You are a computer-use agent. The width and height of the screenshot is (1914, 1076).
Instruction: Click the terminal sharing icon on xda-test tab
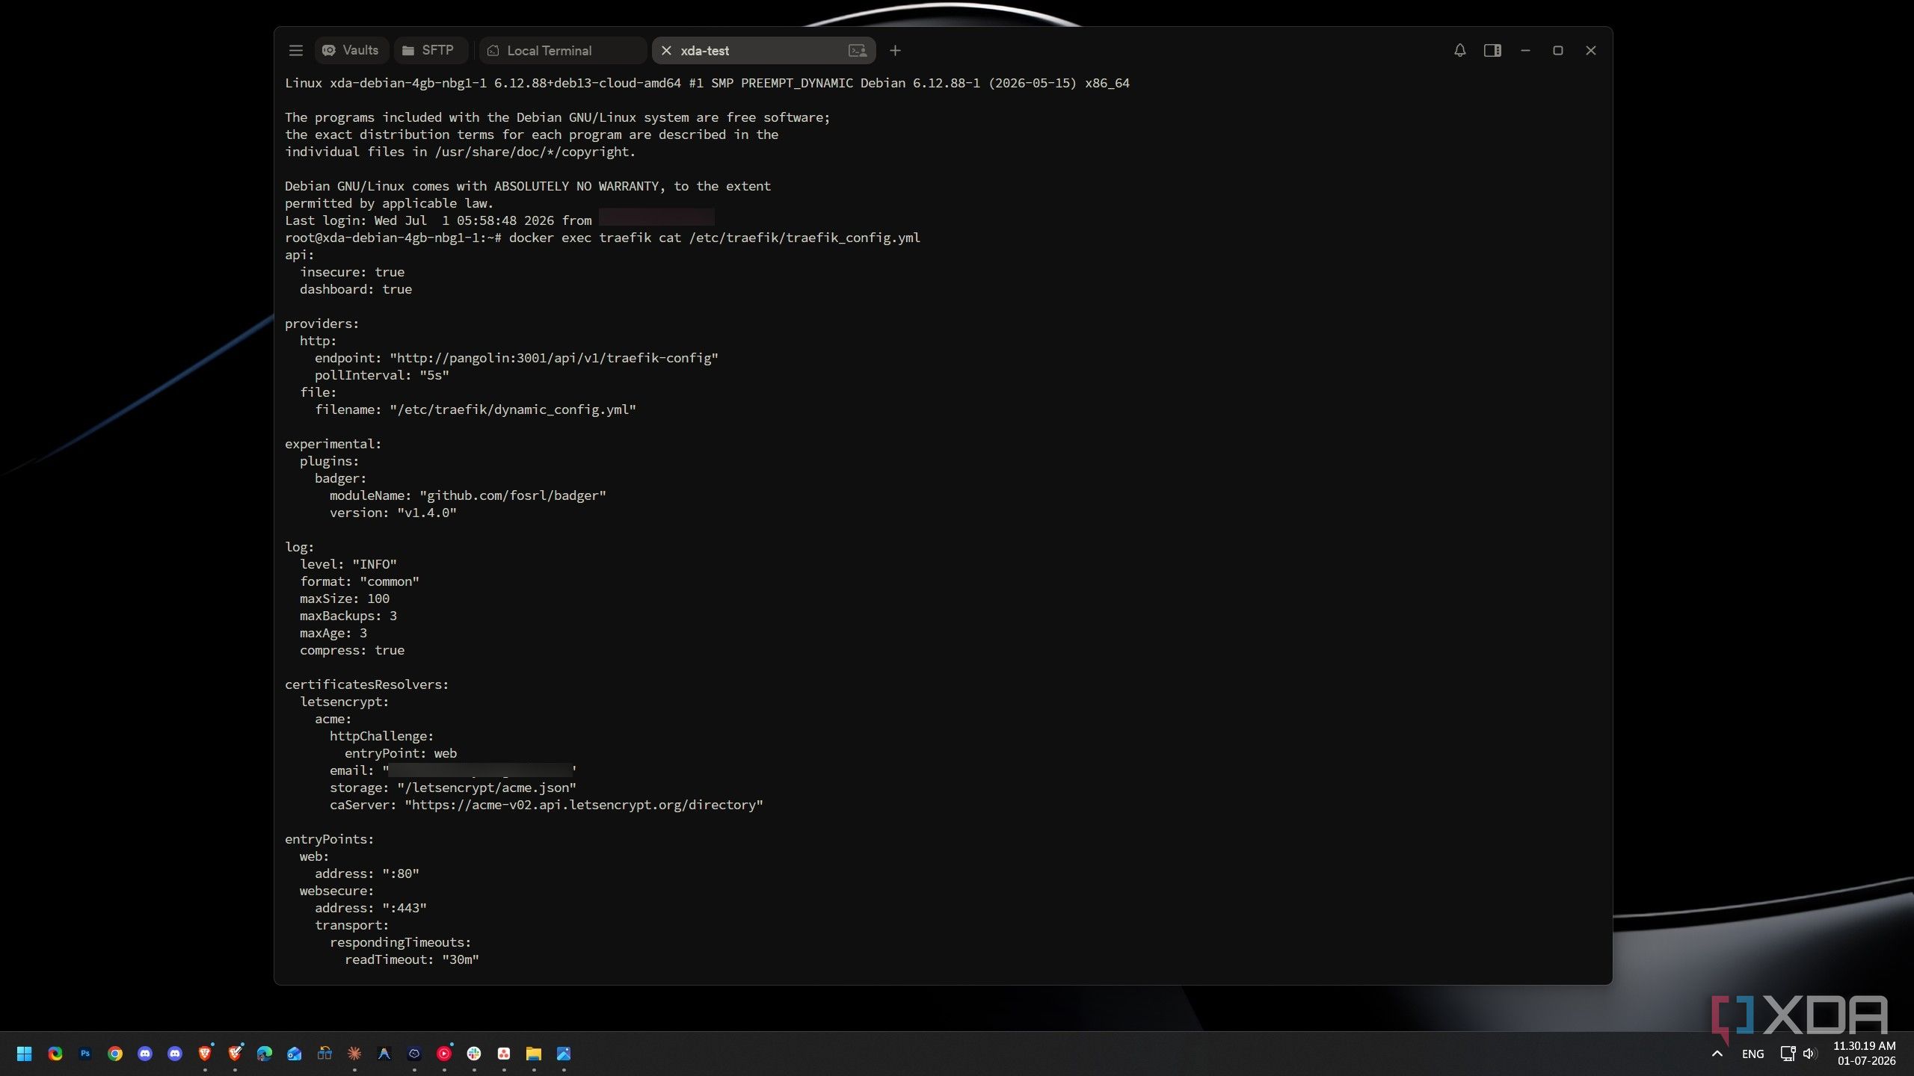tap(858, 50)
